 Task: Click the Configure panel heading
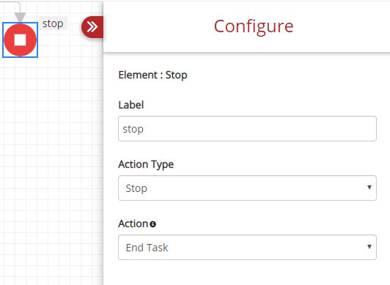pyautogui.click(x=254, y=26)
